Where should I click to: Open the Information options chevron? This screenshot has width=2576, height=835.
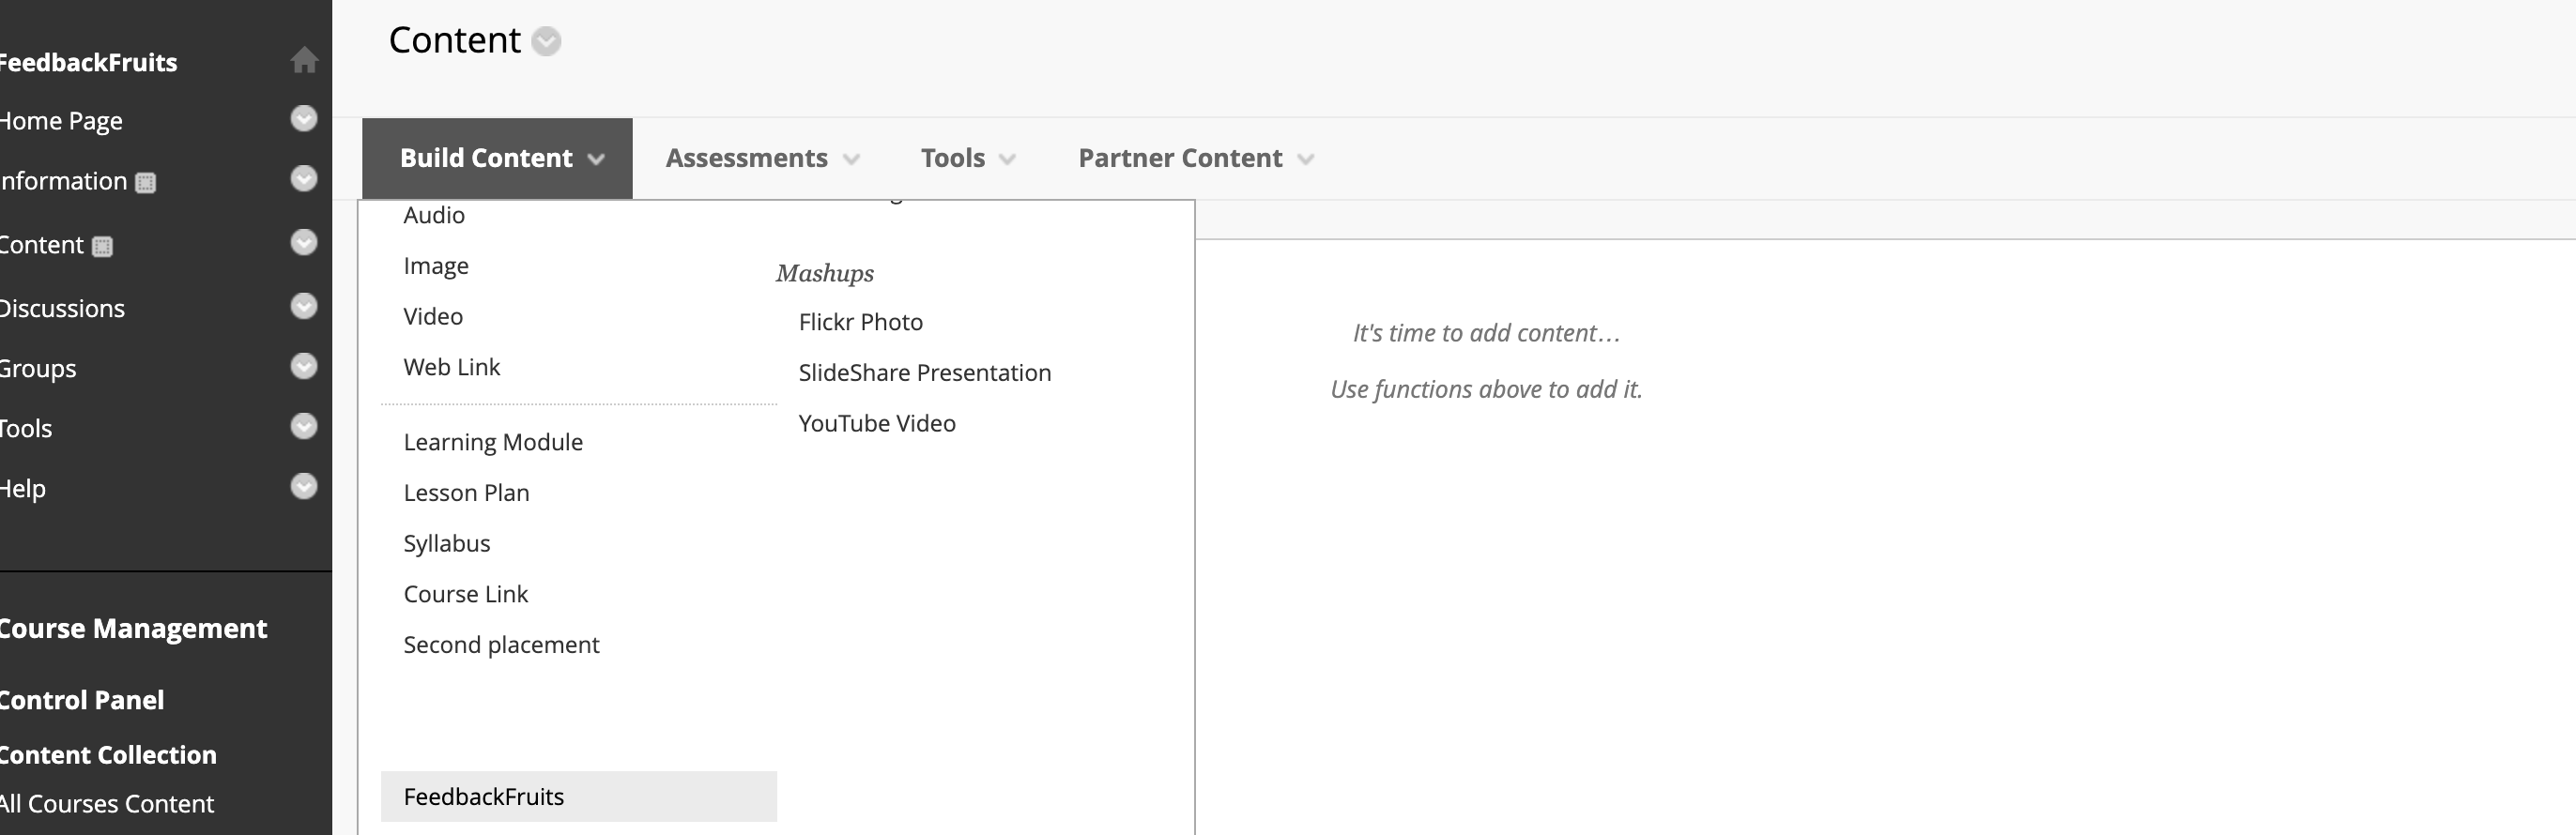304,179
